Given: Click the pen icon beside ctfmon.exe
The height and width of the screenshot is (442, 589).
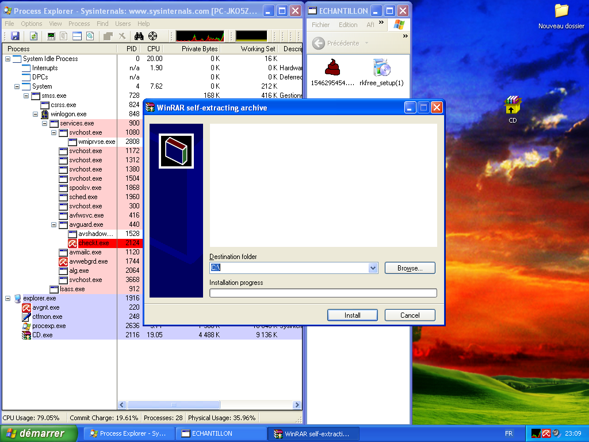Looking at the screenshot, I should 26,317.
